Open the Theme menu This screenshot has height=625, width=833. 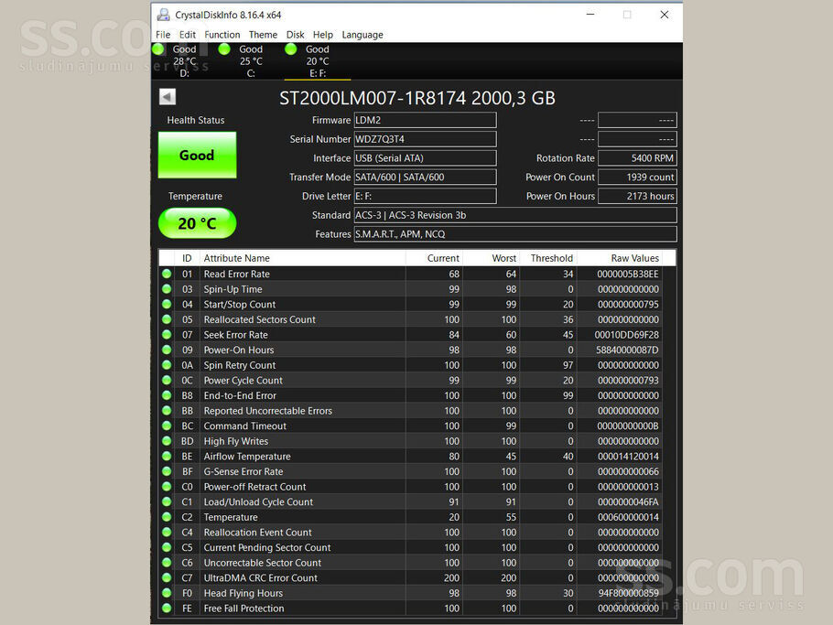click(x=263, y=35)
